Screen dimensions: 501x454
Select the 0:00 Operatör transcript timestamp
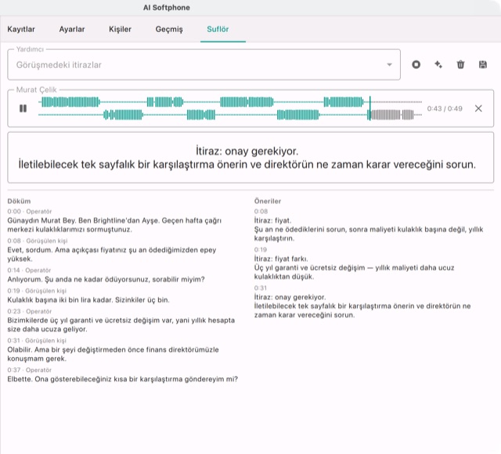[x=30, y=211]
